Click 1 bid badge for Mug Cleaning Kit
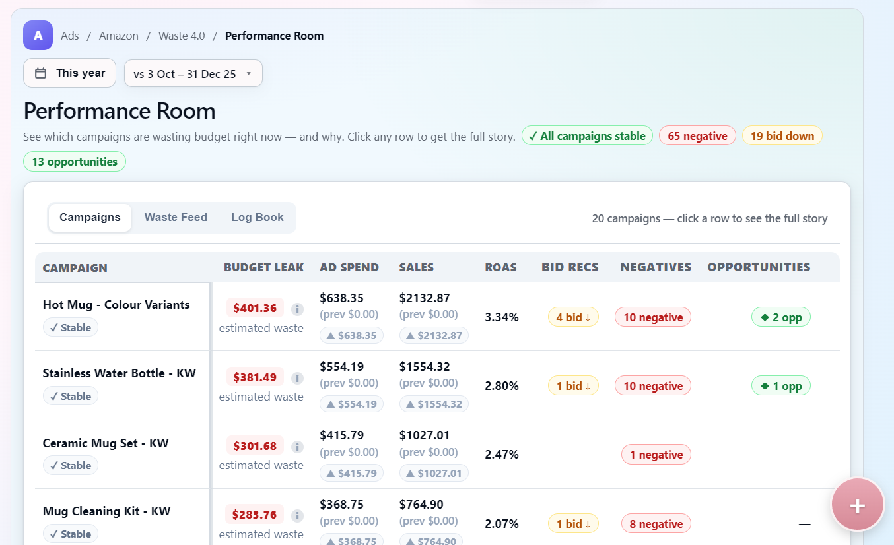The height and width of the screenshot is (545, 894). coord(573,524)
